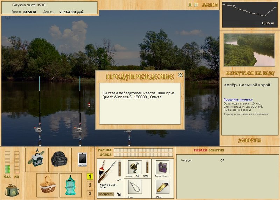This screenshot has height=200, width=280.
Task: Open the mobile phone icon
Action: coord(82,160)
